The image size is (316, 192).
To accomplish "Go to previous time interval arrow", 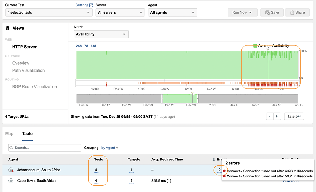I will (270, 116).
